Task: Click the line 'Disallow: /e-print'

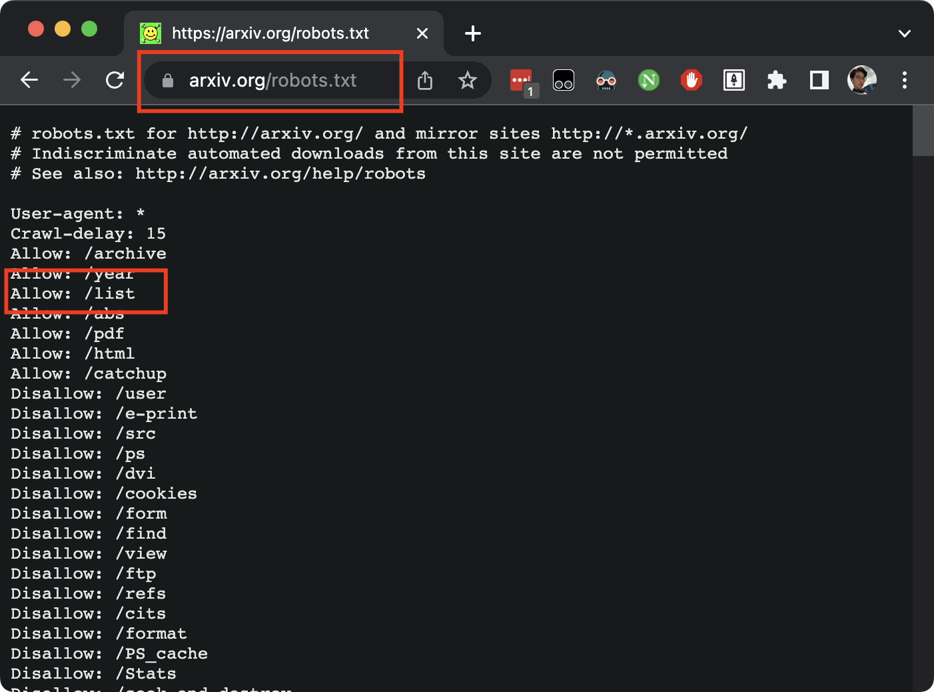Action: click(104, 414)
